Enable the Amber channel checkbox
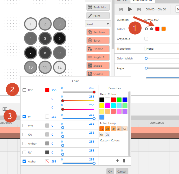Screen dimensions: 179x174 click(x=25, y=143)
